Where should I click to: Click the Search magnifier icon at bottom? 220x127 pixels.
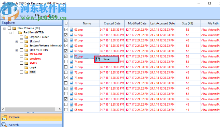click(4, 125)
